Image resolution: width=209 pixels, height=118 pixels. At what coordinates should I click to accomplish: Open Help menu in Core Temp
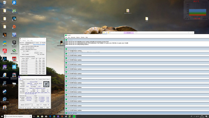click(31, 41)
